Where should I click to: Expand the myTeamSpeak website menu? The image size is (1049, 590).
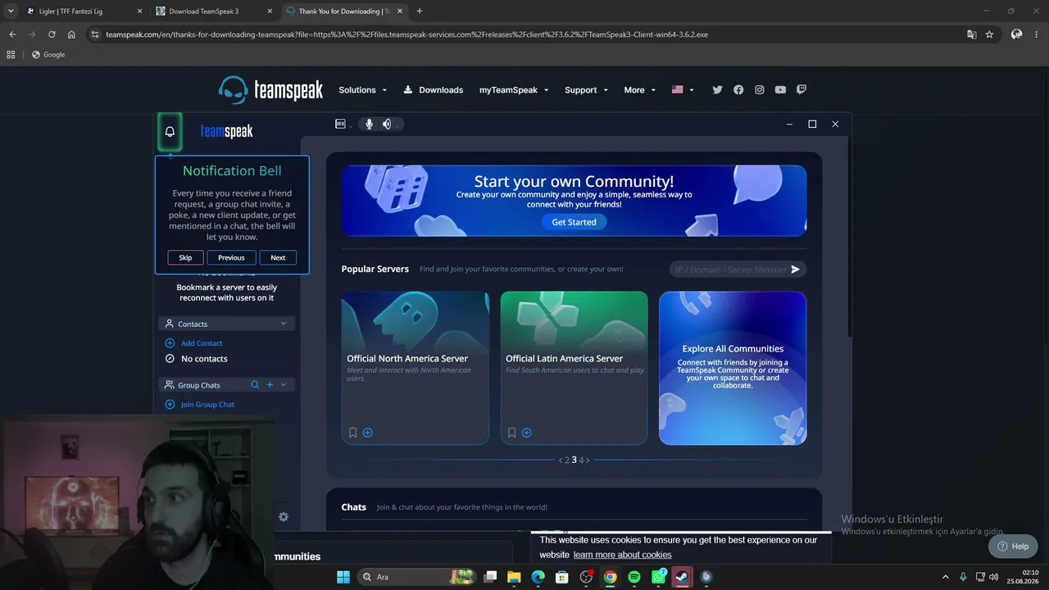coord(514,90)
